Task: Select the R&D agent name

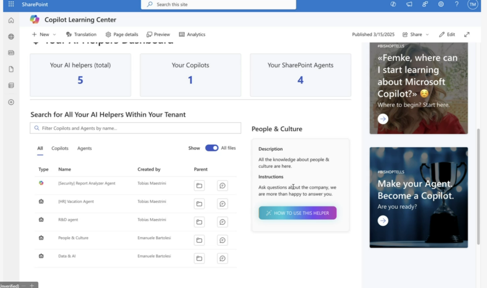Action: point(68,220)
